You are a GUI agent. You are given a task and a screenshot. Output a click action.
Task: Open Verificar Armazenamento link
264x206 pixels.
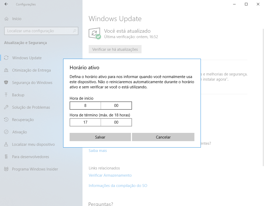click(110, 175)
